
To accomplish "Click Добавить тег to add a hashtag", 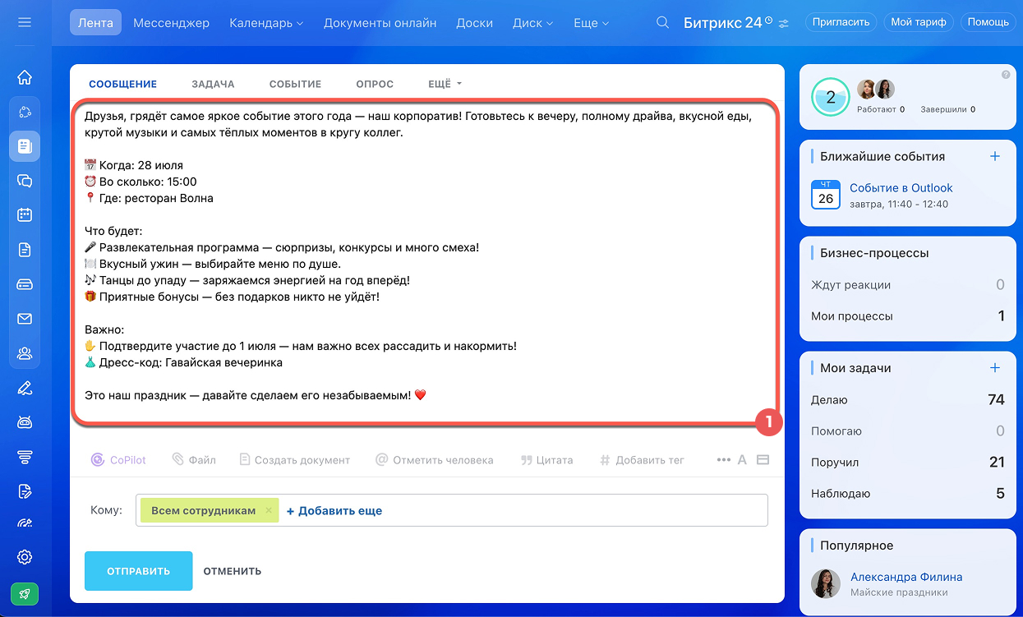I will [642, 460].
